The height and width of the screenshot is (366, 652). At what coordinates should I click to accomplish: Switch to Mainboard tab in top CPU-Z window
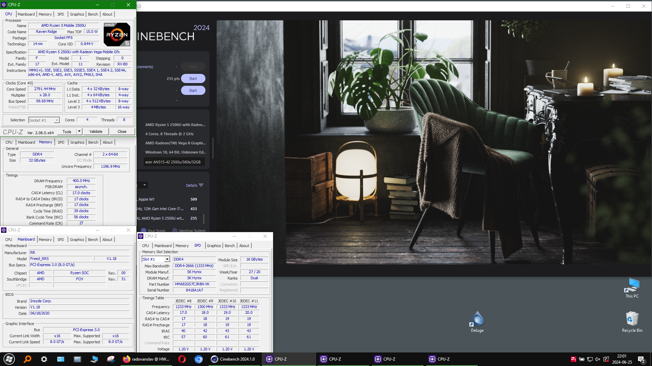tap(26, 14)
